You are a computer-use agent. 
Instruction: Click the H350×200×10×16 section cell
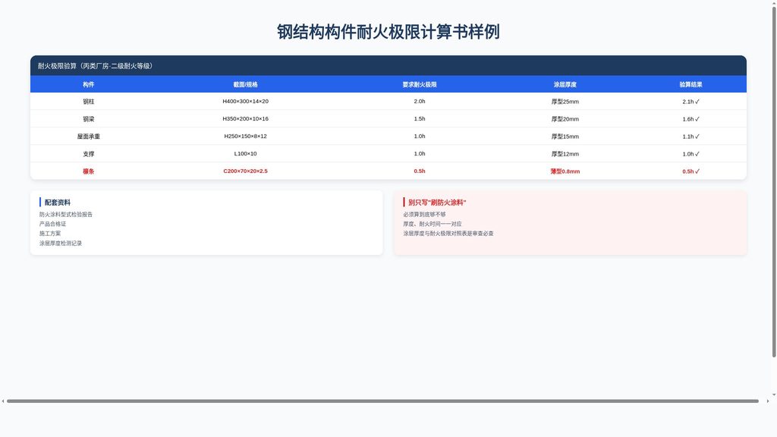245,118
